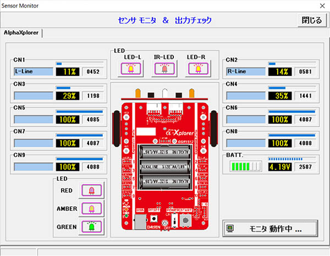
Task: Toggle the IR-LED output button
Action: click(164, 69)
